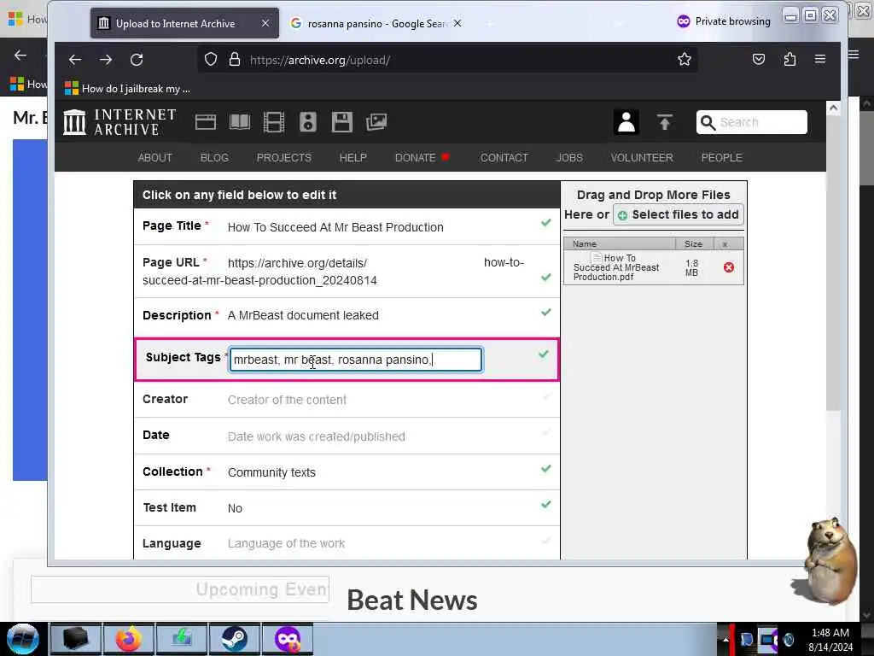Click the page scroll-up arrow
The width and height of the screenshot is (874, 656).
click(x=833, y=108)
